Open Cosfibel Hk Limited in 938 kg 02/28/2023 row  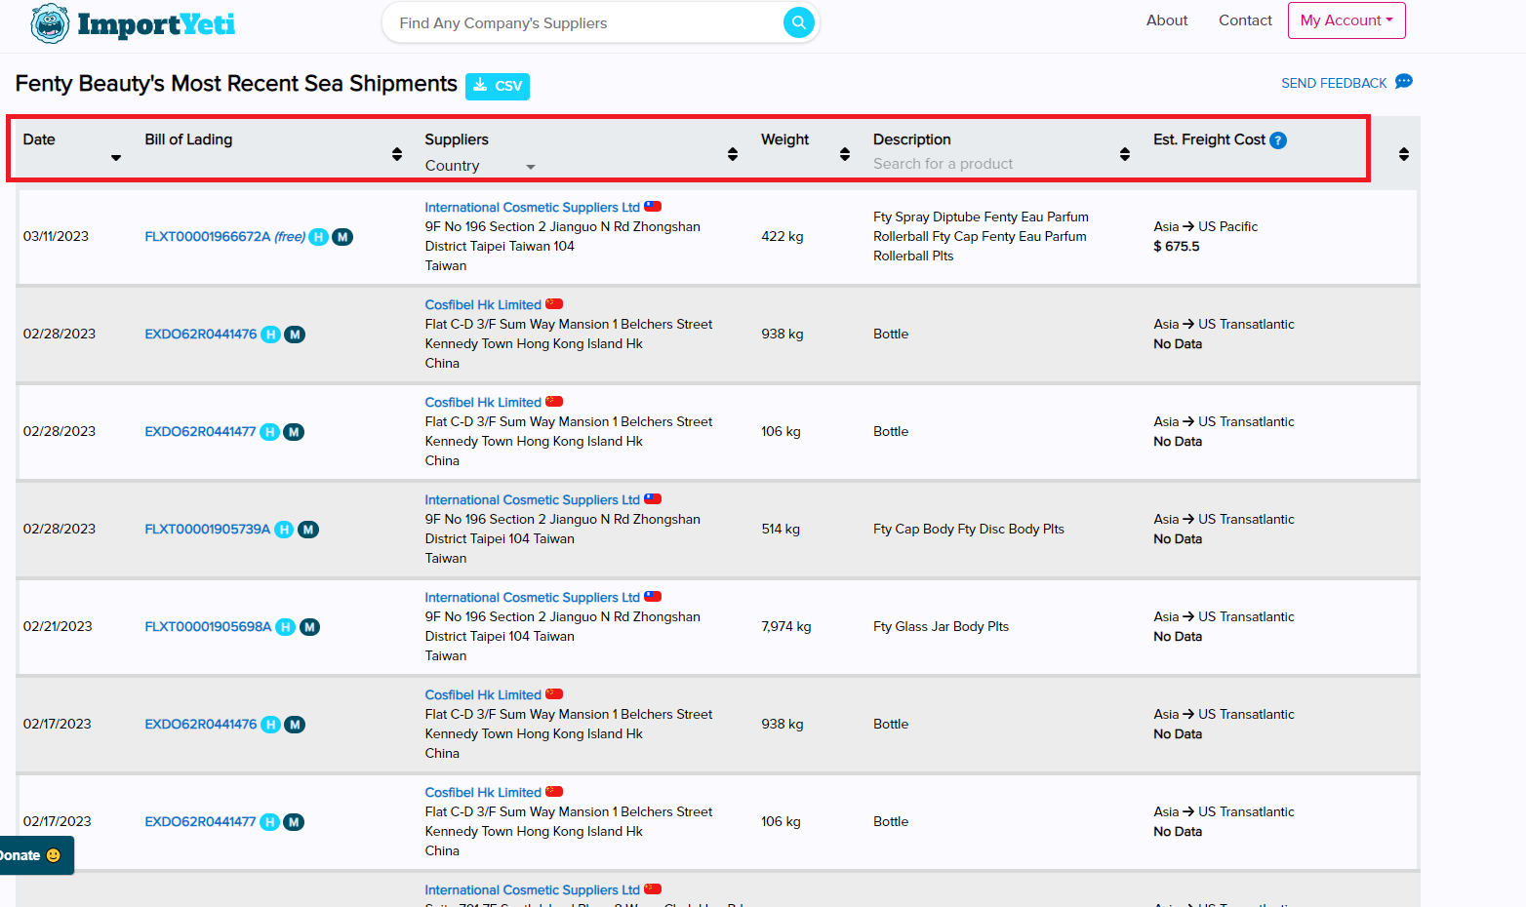click(483, 305)
